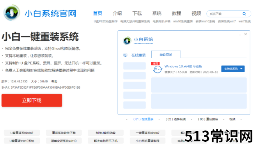Select step (02) 选择系统

point(175,119)
